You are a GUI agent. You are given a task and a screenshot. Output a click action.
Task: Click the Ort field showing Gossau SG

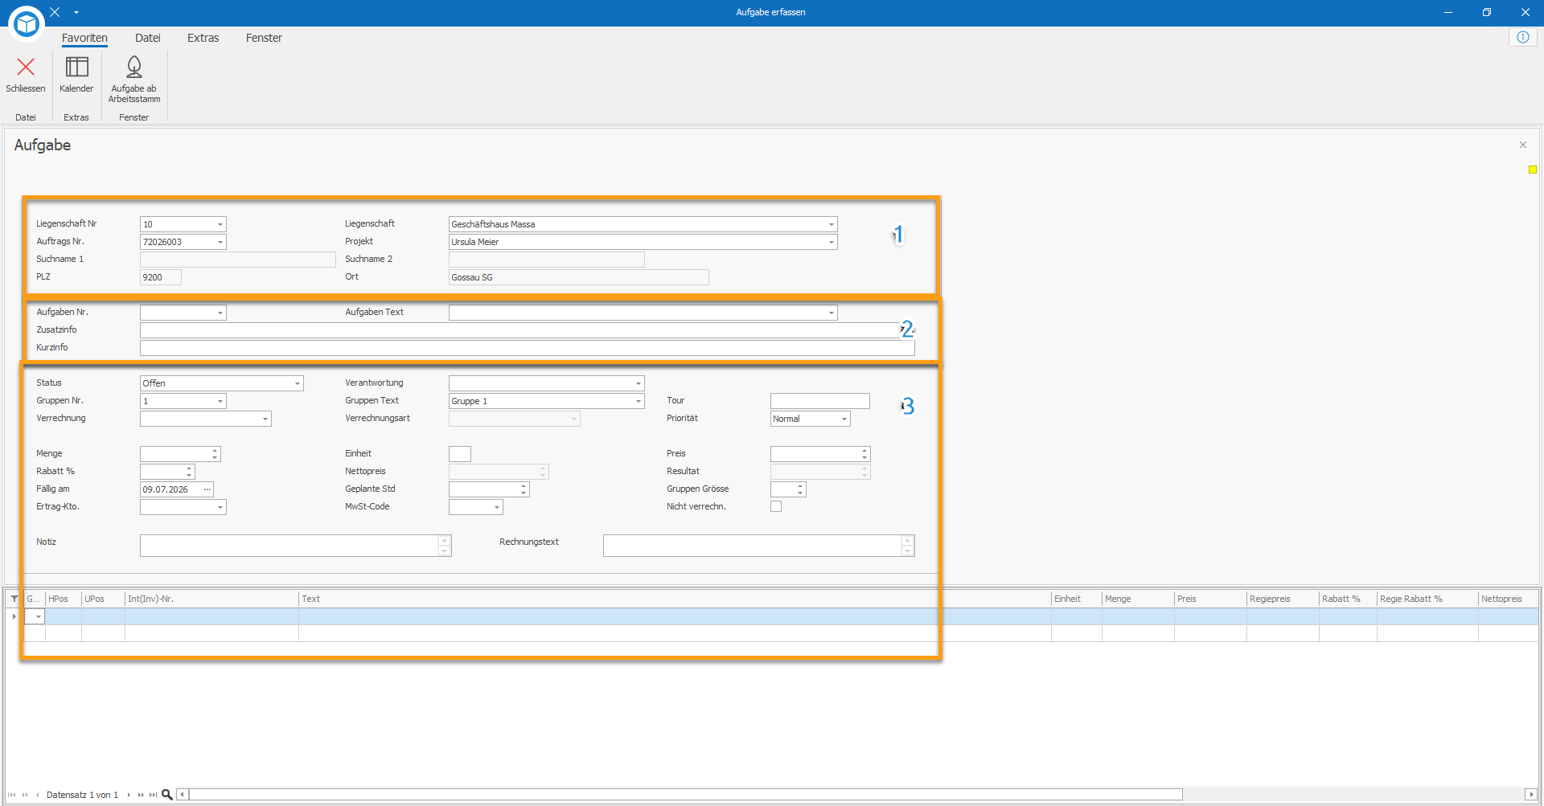point(579,277)
